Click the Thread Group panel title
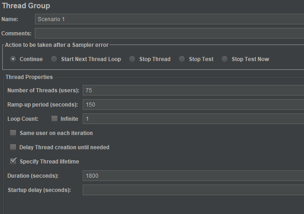304x214 pixels. [x=26, y=6]
